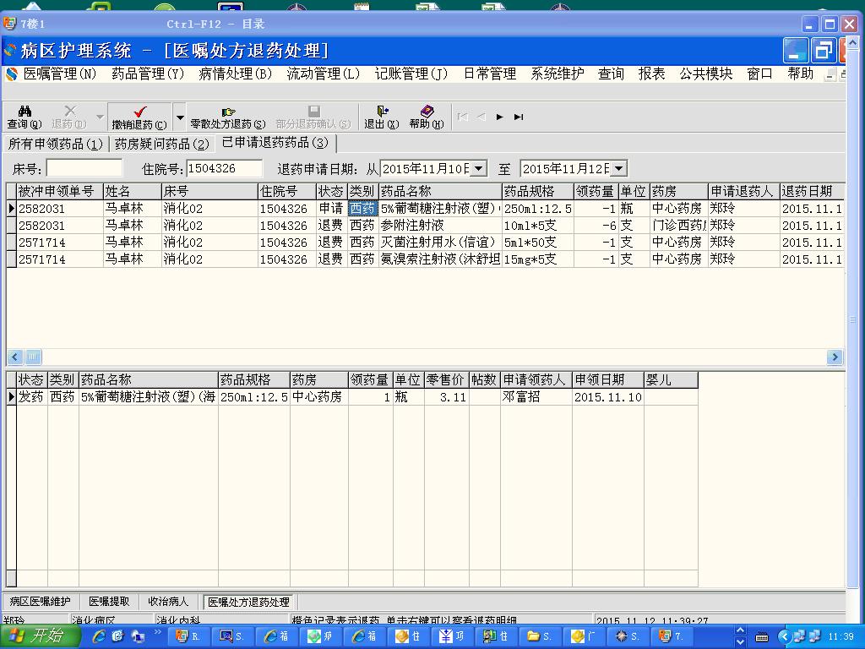The height and width of the screenshot is (649, 865).
Task: Switch to 收治病人 window tab
Action: [x=168, y=602]
